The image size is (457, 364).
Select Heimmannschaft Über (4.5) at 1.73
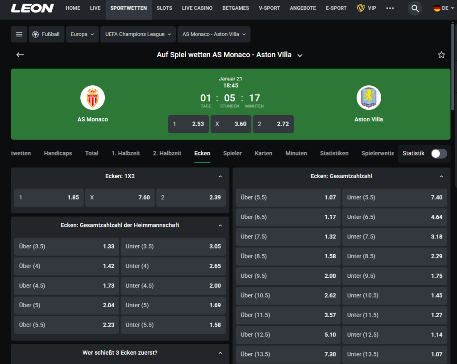67,285
